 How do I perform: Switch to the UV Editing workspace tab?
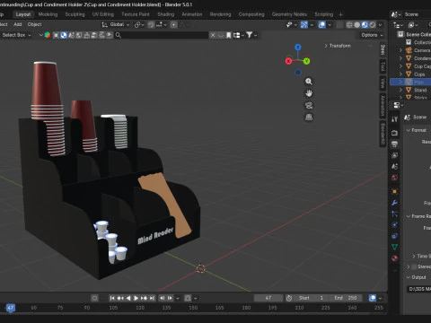[x=103, y=14]
